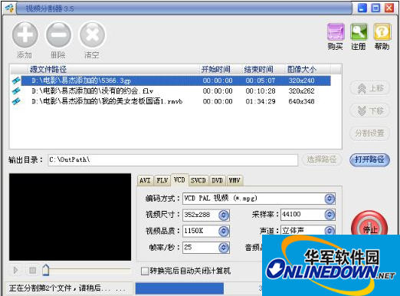Click the 源文件路径 column header
Image resolution: width=400 pixels, height=296 pixels.
click(x=113, y=69)
